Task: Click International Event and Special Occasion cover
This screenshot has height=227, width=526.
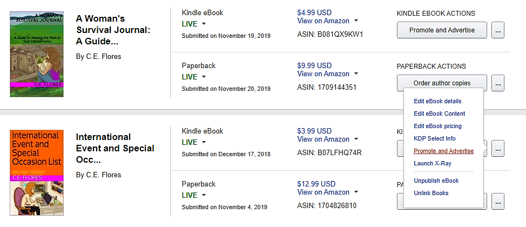Action: pyautogui.click(x=37, y=173)
